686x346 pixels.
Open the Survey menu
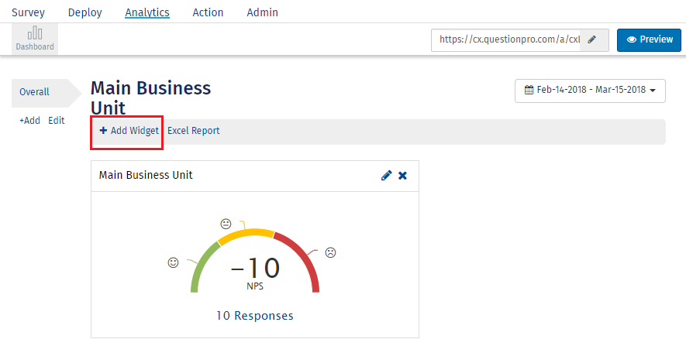tap(28, 12)
